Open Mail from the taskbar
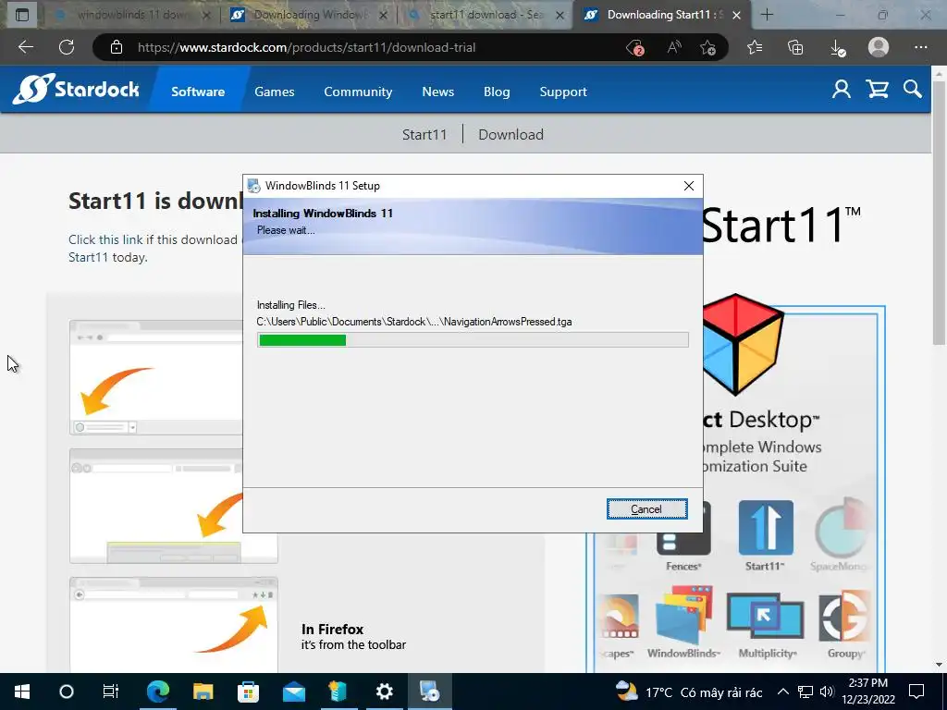Screen dimensions: 947x710 click(293, 692)
